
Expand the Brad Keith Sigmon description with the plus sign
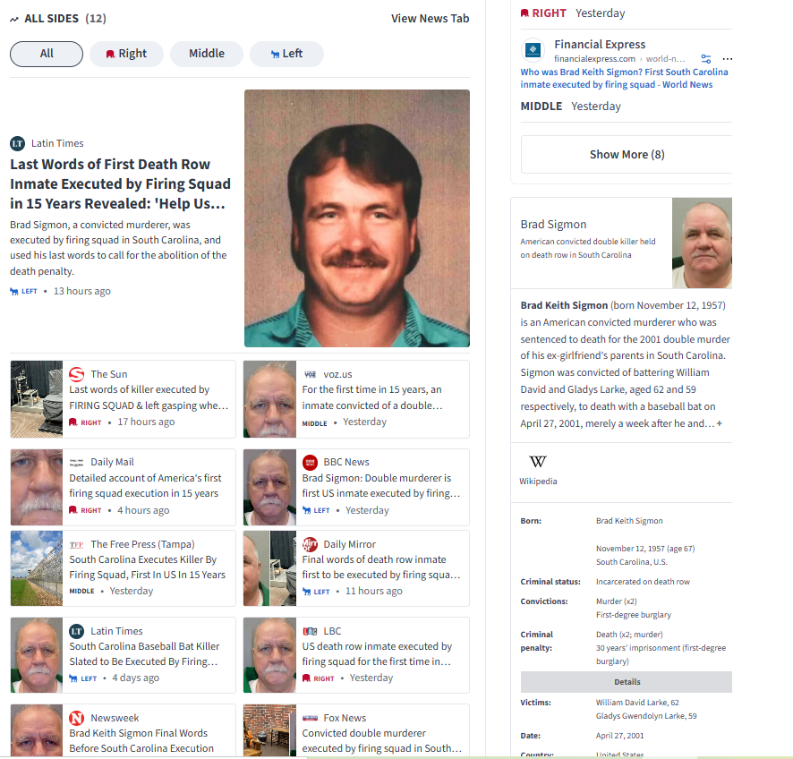[720, 423]
